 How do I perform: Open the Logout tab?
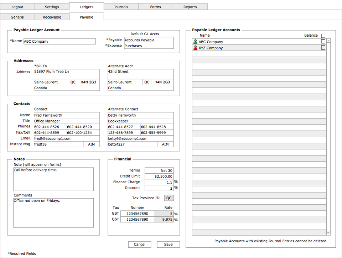[x=17, y=7]
